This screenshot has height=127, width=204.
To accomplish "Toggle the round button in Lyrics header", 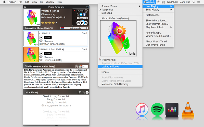I will pyautogui.click(x=87, y=92).
